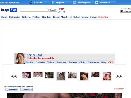131x98 pixels.
Task: Click the double right arrow icon
Action: tap(119, 76)
